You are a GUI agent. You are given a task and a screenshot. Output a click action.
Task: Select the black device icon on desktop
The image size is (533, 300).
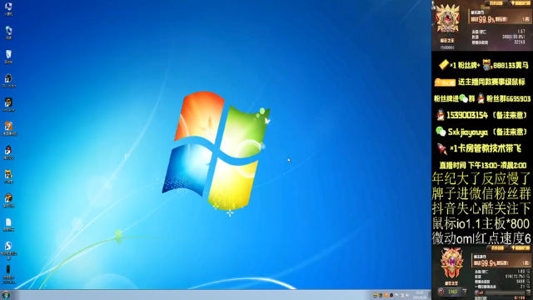point(8,274)
